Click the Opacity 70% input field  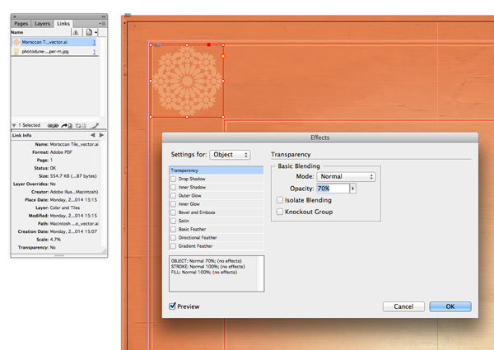333,189
